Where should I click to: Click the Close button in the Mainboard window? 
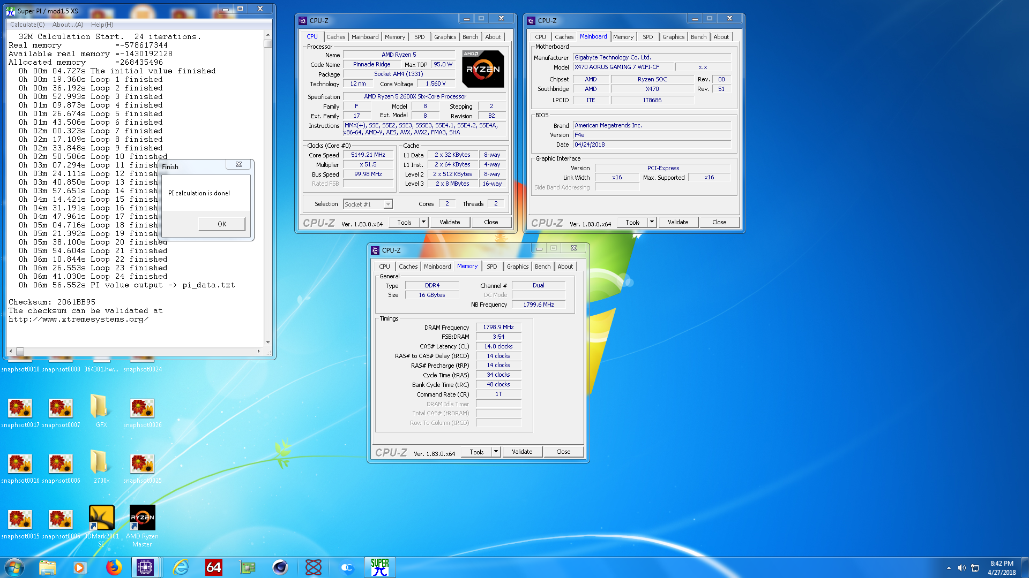(719, 222)
